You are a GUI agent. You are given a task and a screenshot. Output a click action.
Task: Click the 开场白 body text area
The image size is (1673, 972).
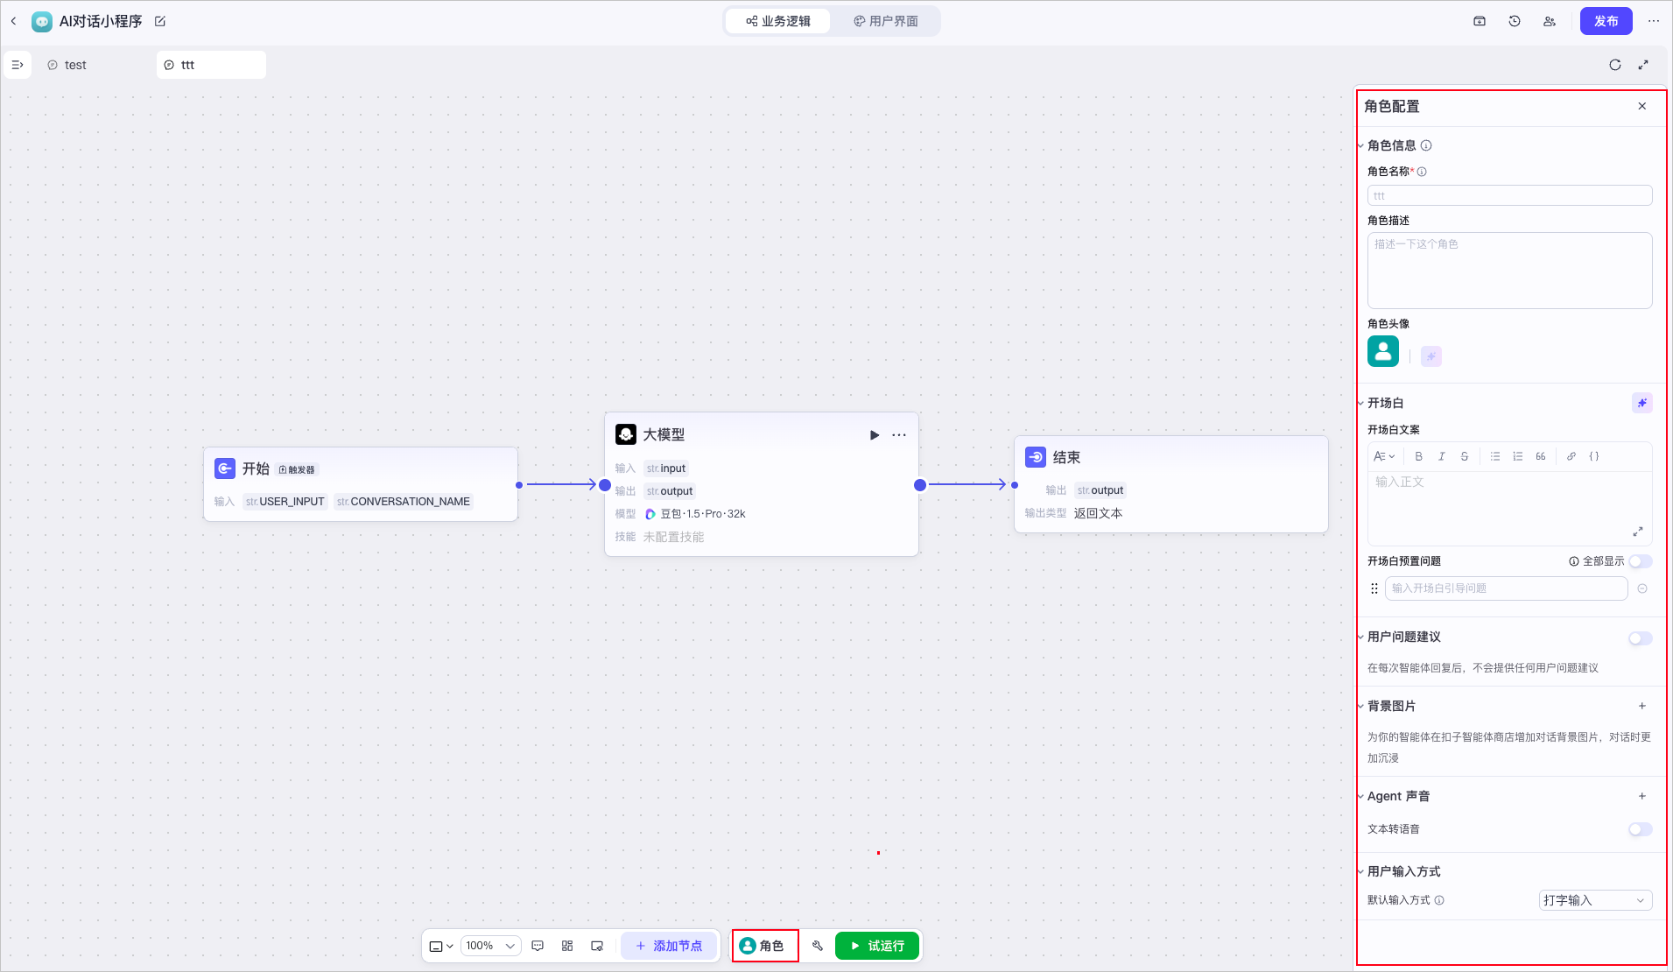1509,508
